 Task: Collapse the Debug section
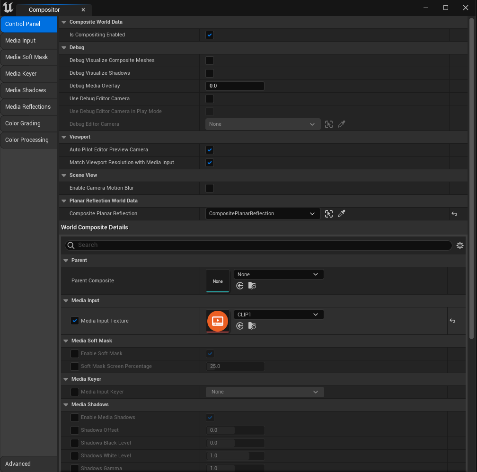(64, 48)
